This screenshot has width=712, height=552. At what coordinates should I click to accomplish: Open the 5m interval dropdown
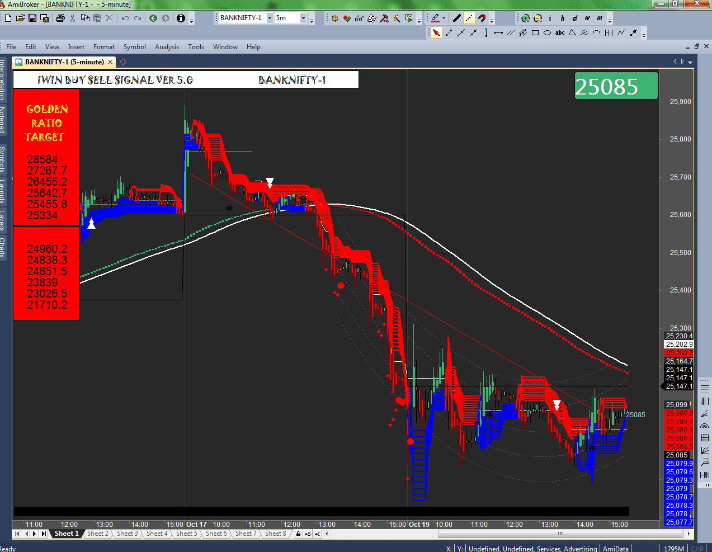point(304,18)
